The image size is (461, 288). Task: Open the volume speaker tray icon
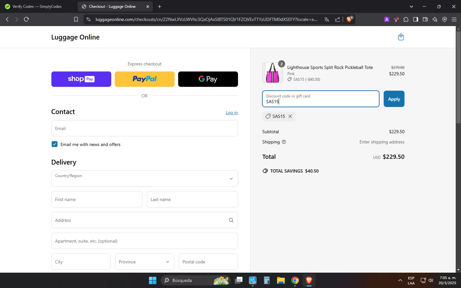431,280
